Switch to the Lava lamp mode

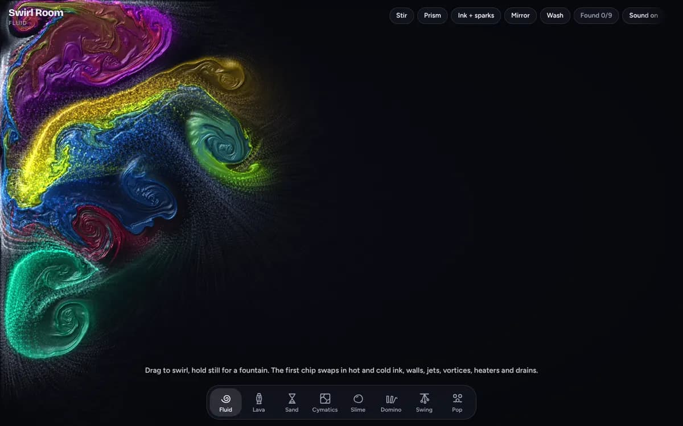click(259, 403)
